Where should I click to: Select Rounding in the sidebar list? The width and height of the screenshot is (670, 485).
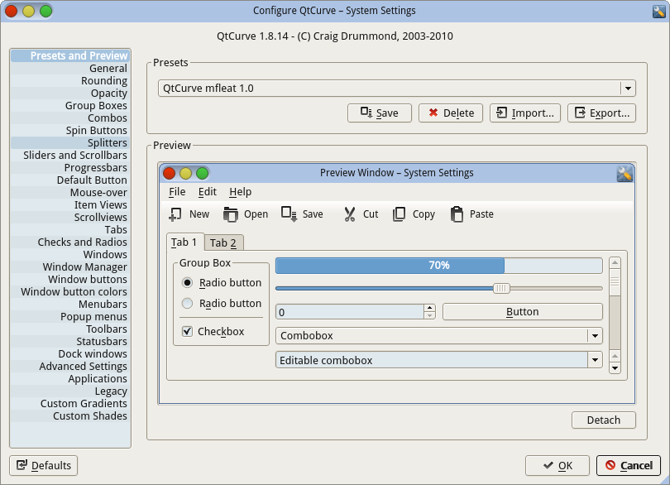pyautogui.click(x=70, y=81)
